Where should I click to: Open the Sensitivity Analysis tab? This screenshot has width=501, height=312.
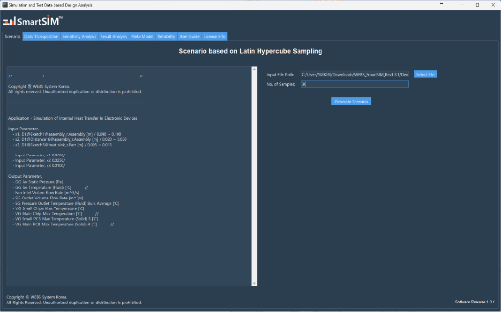click(x=79, y=36)
